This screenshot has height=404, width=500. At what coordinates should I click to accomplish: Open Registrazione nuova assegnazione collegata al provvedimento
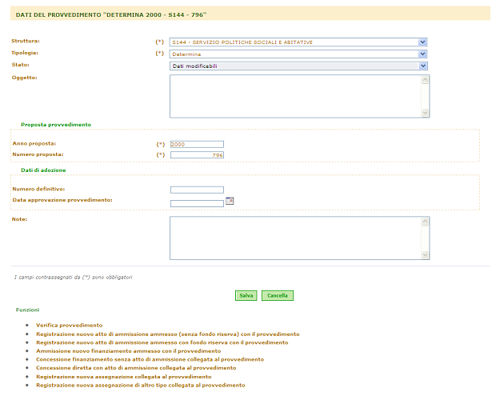pyautogui.click(x=124, y=377)
